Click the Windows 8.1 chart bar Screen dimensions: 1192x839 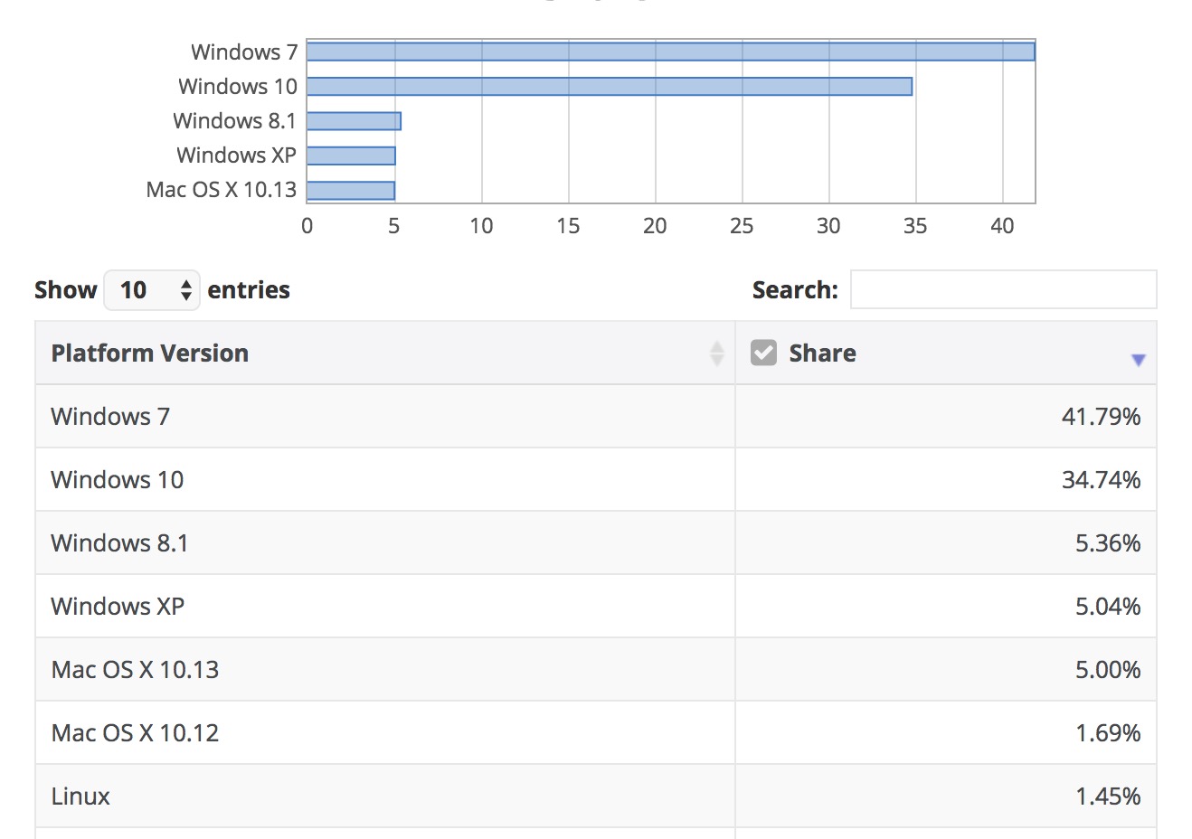[x=354, y=121]
